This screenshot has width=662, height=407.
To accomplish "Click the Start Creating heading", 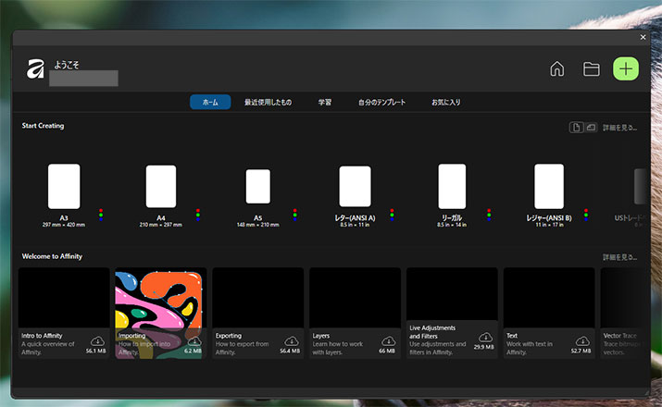I will click(44, 126).
